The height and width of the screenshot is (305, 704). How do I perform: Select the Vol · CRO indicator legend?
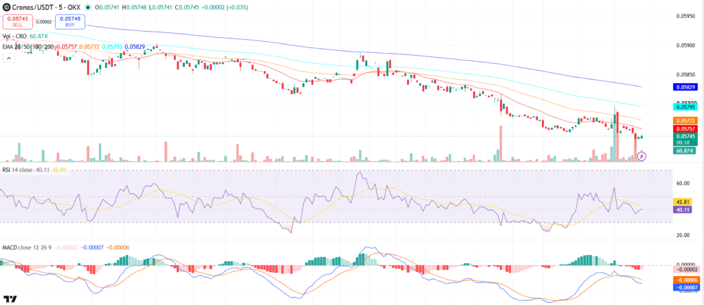pos(16,35)
